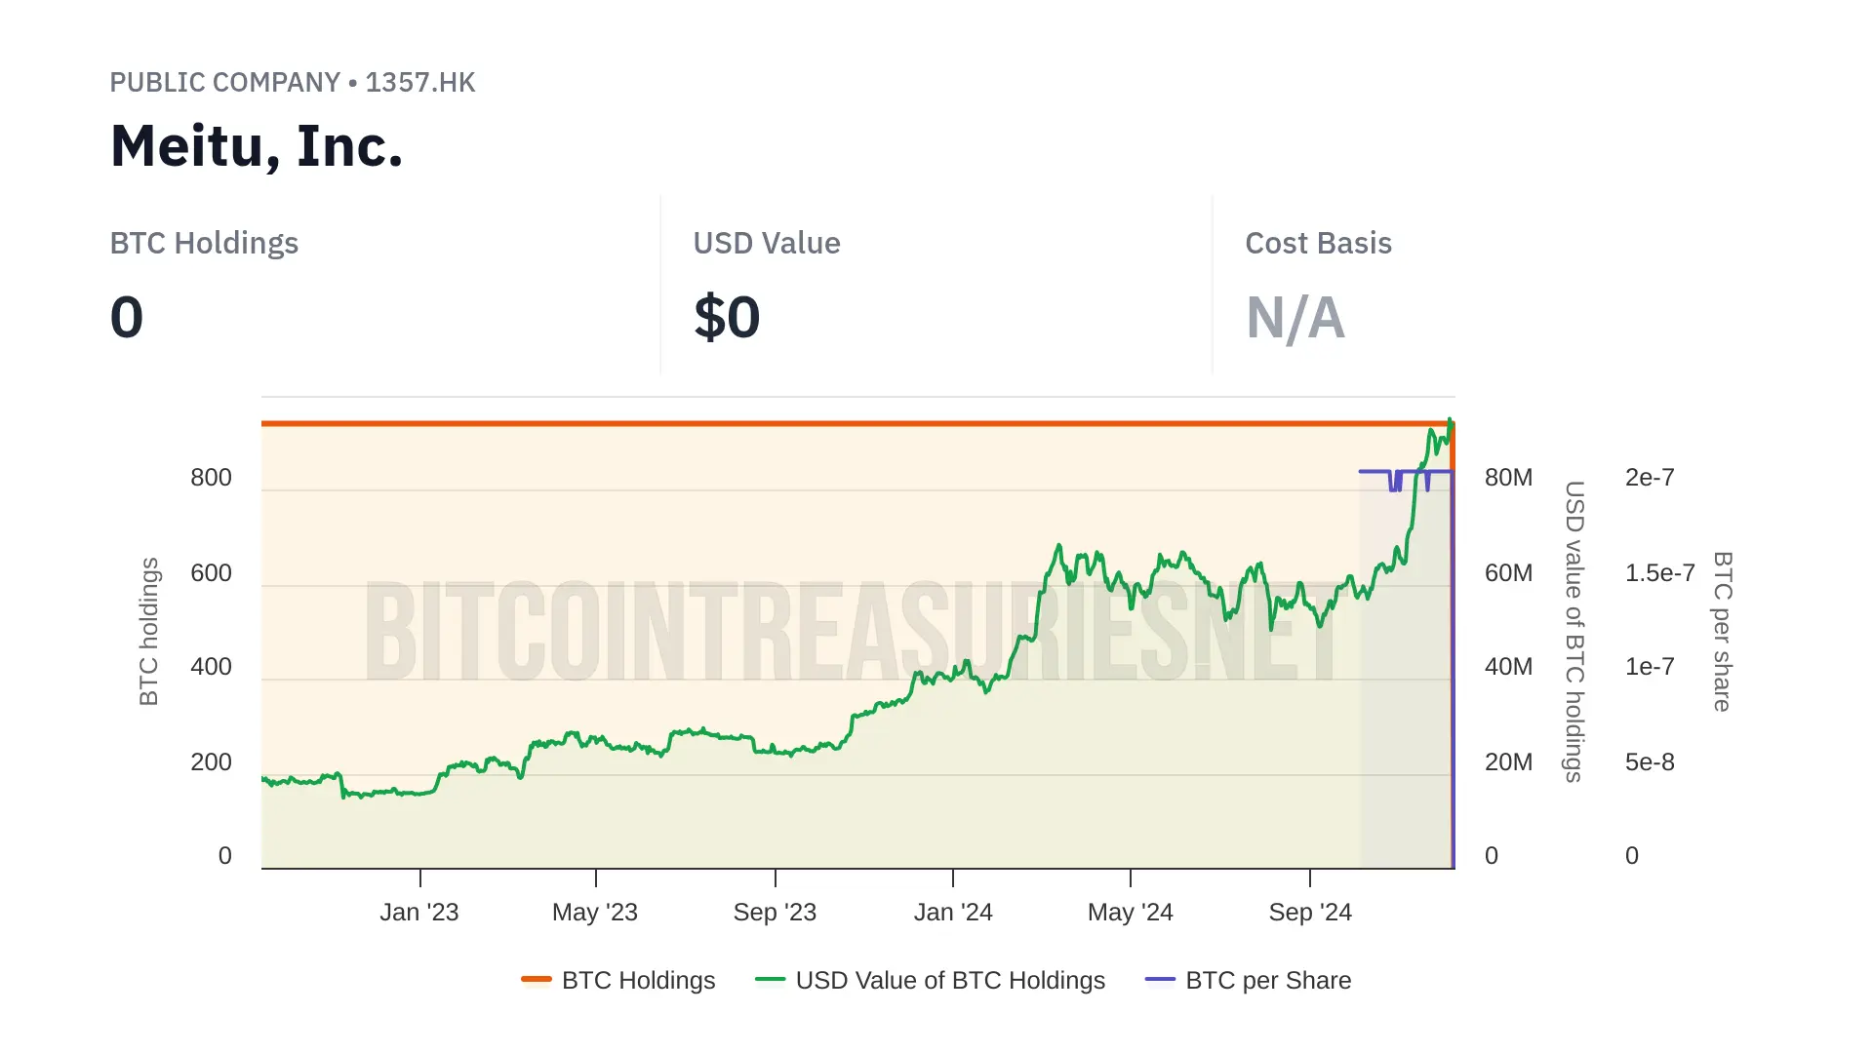Viewport: 1873px width, 1053px height.
Task: Click the Sep '24 x-axis label
Action: point(1310,913)
